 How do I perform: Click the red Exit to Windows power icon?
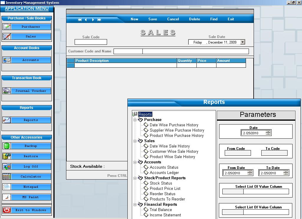[x=6, y=210]
